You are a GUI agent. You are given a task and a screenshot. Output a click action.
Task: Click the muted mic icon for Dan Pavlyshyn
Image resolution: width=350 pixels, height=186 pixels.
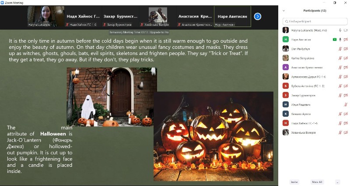coord(340,49)
